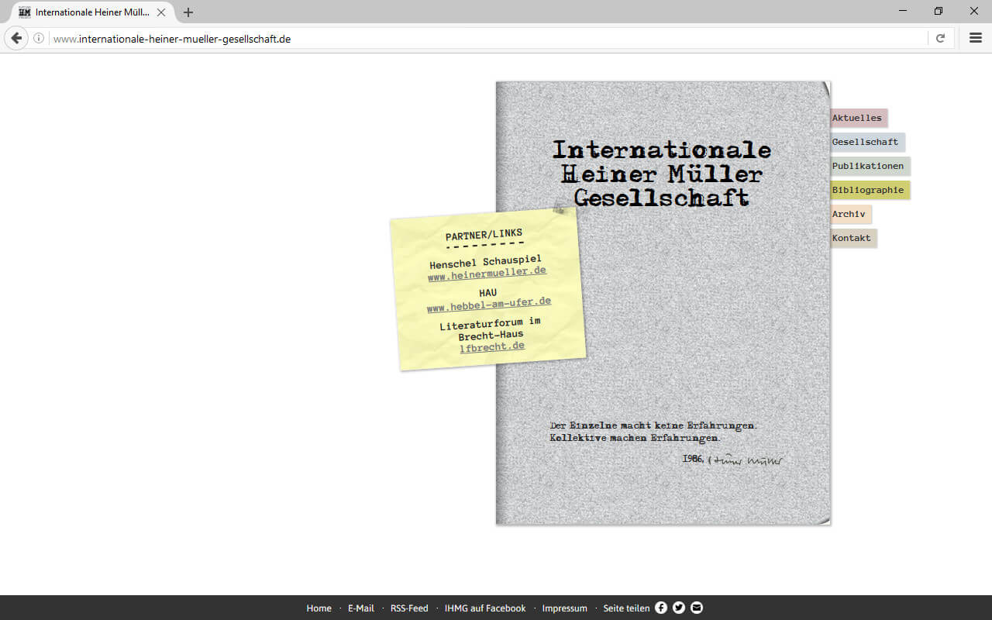Select the Internationale Heiner Müller browser tab

(x=91, y=12)
